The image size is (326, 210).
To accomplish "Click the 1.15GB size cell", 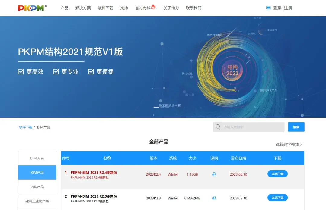I will 192,174.
